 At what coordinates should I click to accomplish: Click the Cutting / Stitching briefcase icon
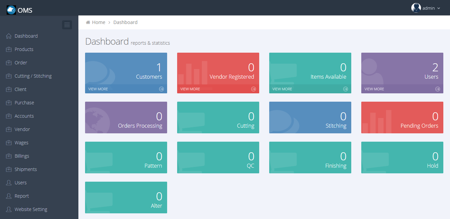tap(9, 76)
